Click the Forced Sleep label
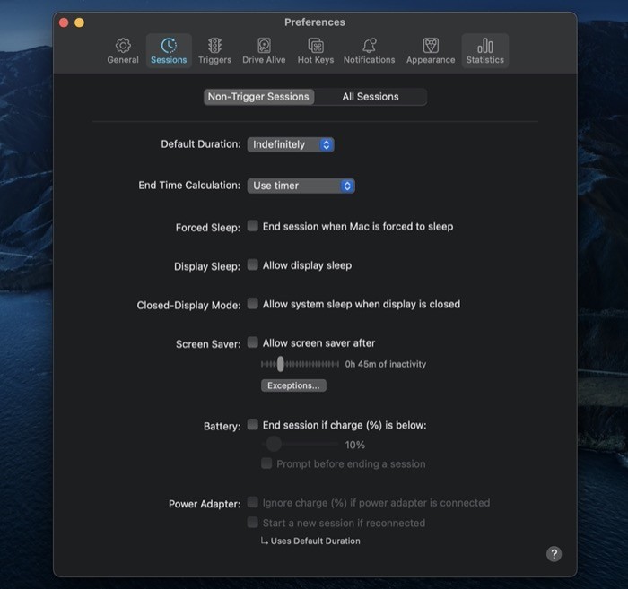 pos(208,228)
